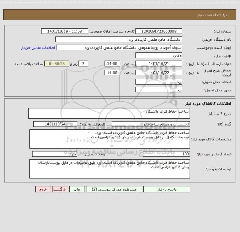
Task: Click the header جزئیات اطلاعات نیاز
Action: (212, 15)
